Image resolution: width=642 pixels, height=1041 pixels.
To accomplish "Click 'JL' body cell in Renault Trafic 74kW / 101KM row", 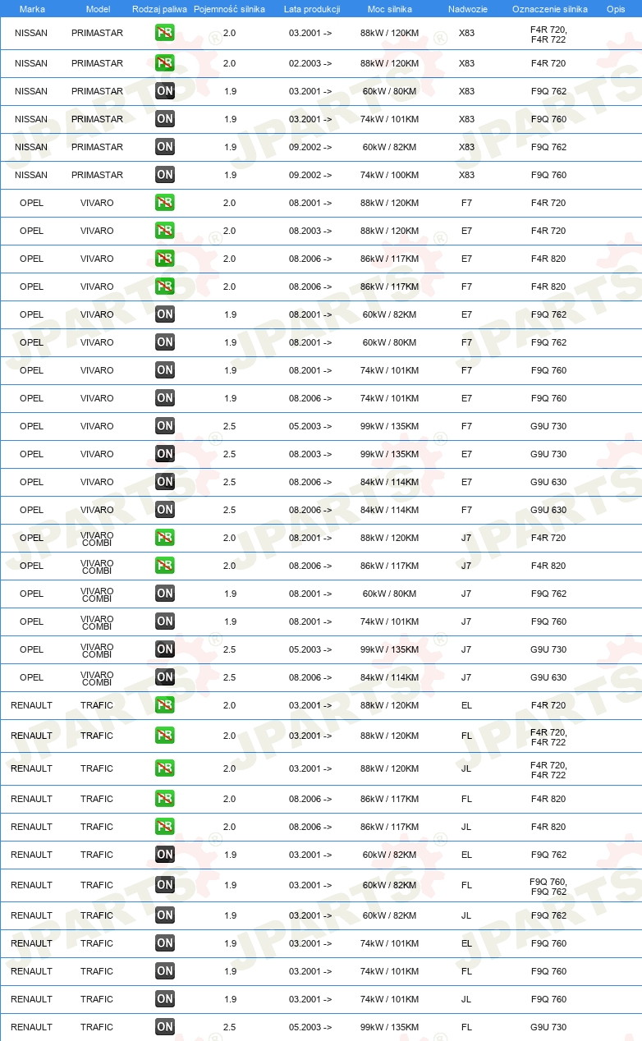I will (466, 999).
